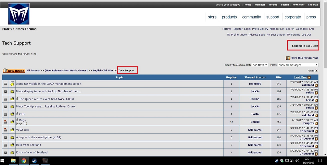
Task: Jump to last post icon in Help from Scotland row
Action: (x=316, y=146)
